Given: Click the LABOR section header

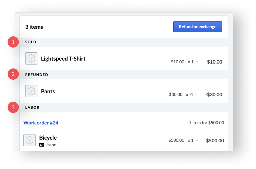Looking at the screenshot, I should click(x=124, y=107).
